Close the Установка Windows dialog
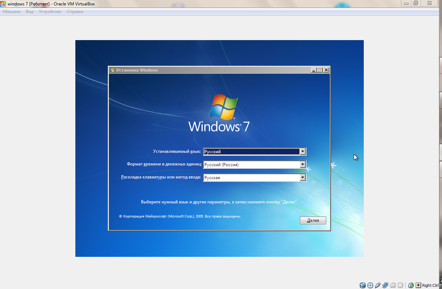 point(326,70)
